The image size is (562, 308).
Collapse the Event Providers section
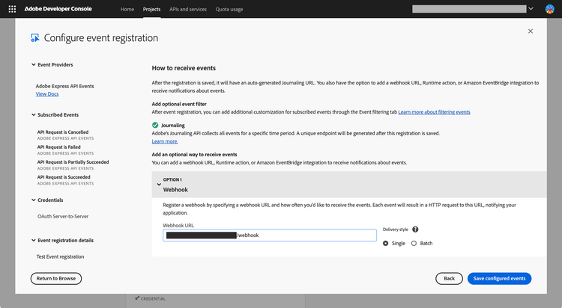click(33, 65)
